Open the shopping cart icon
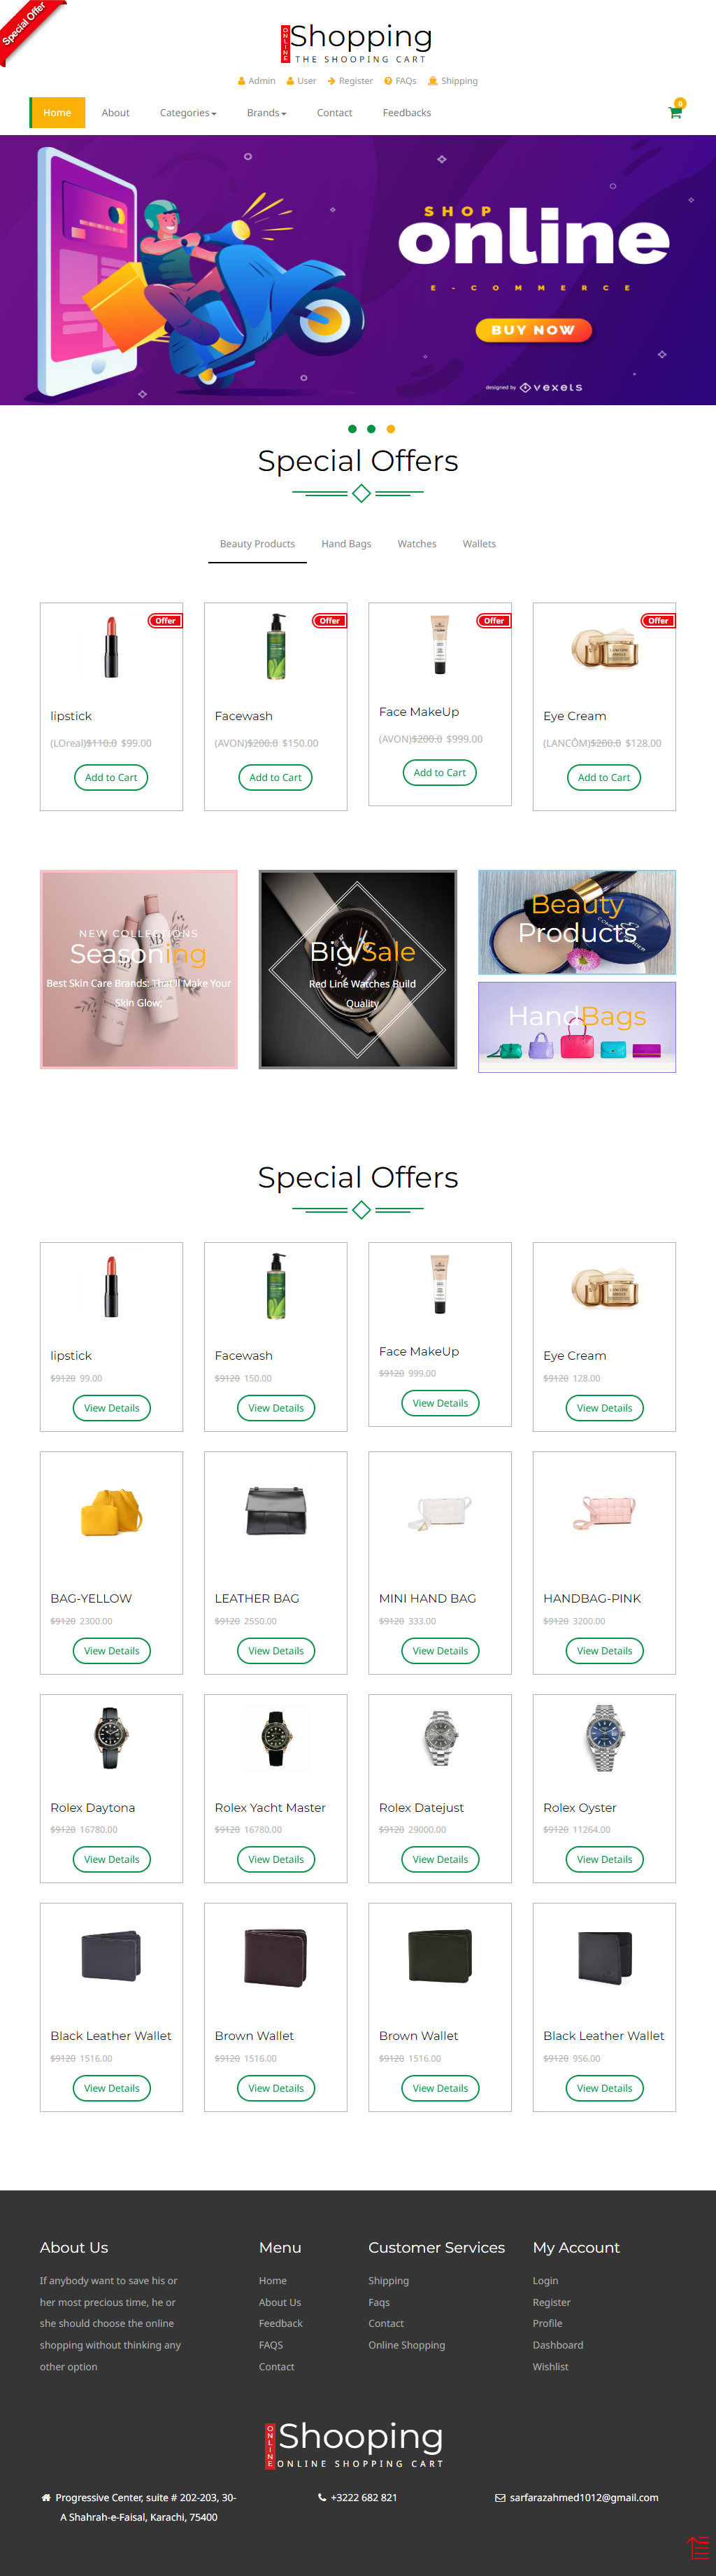 675,112
